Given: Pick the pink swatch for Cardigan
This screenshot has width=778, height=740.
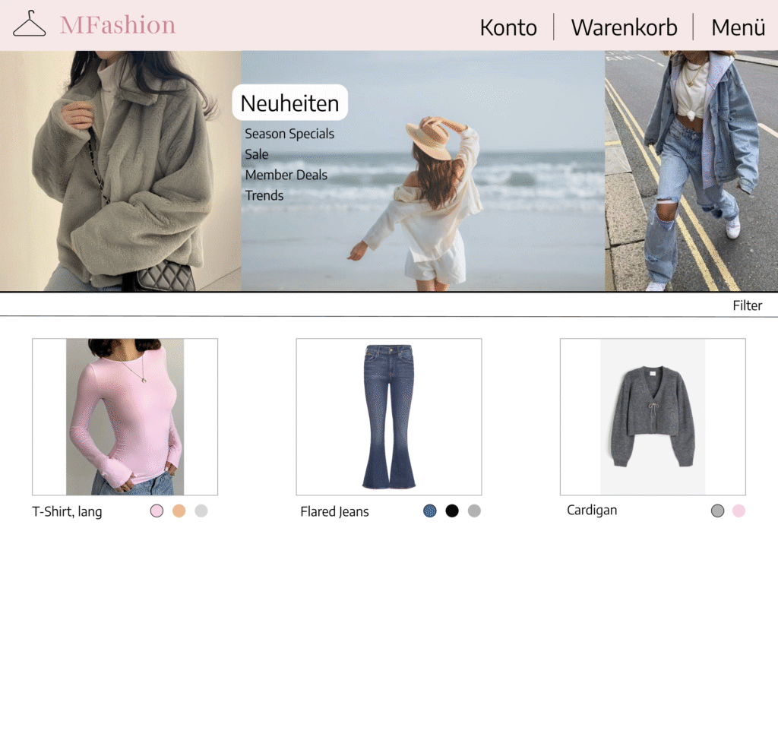Looking at the screenshot, I should 738,511.
